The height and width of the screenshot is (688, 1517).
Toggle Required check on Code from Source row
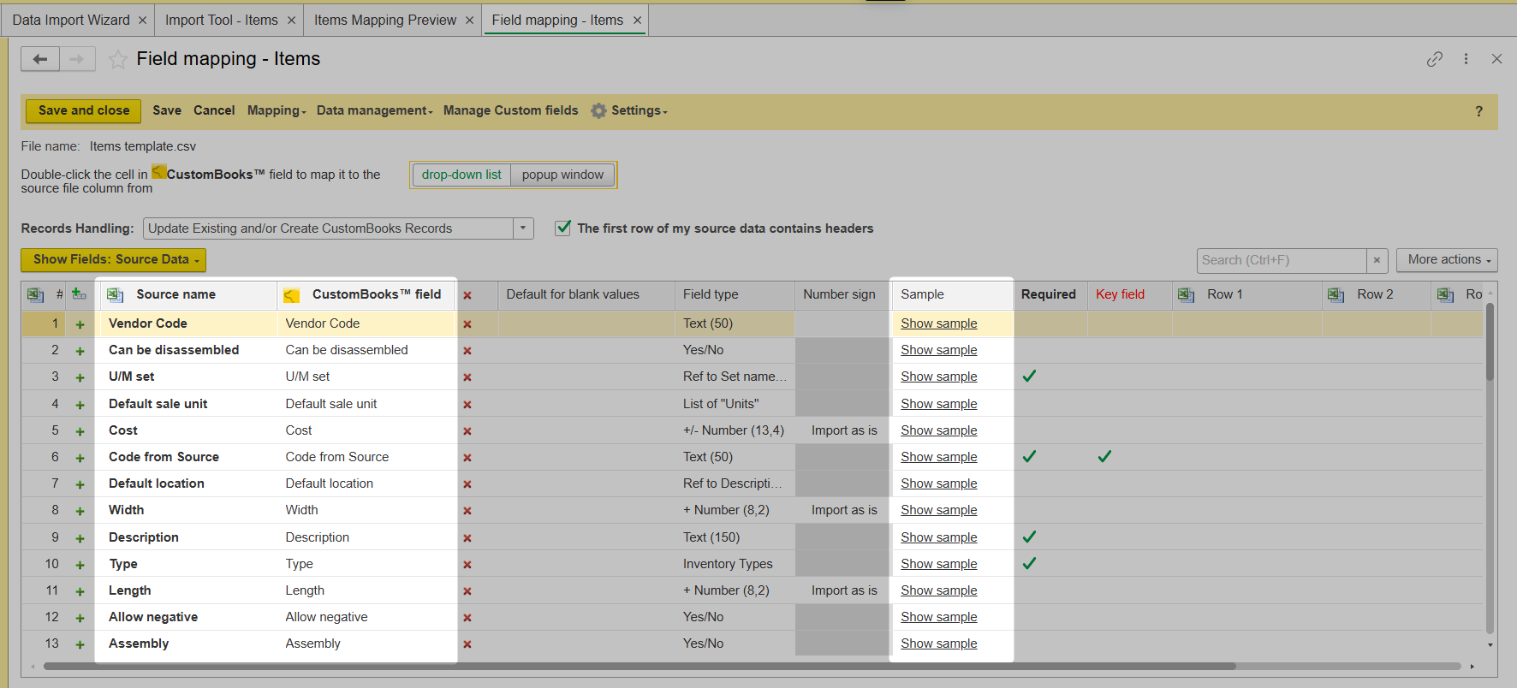(x=1029, y=457)
